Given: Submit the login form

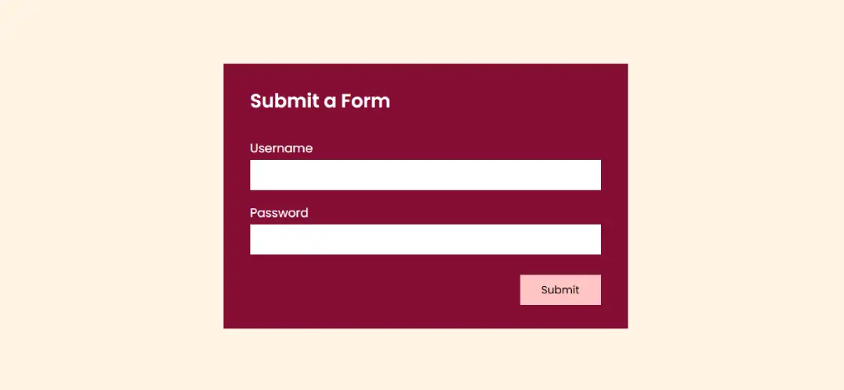Looking at the screenshot, I should [x=560, y=289].
